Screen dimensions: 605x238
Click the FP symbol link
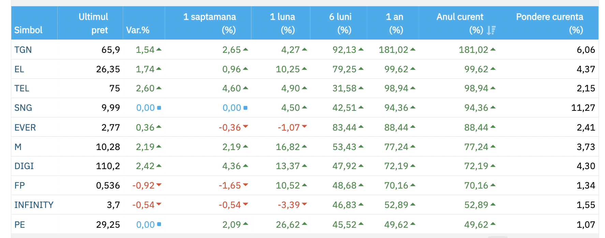[19, 185]
